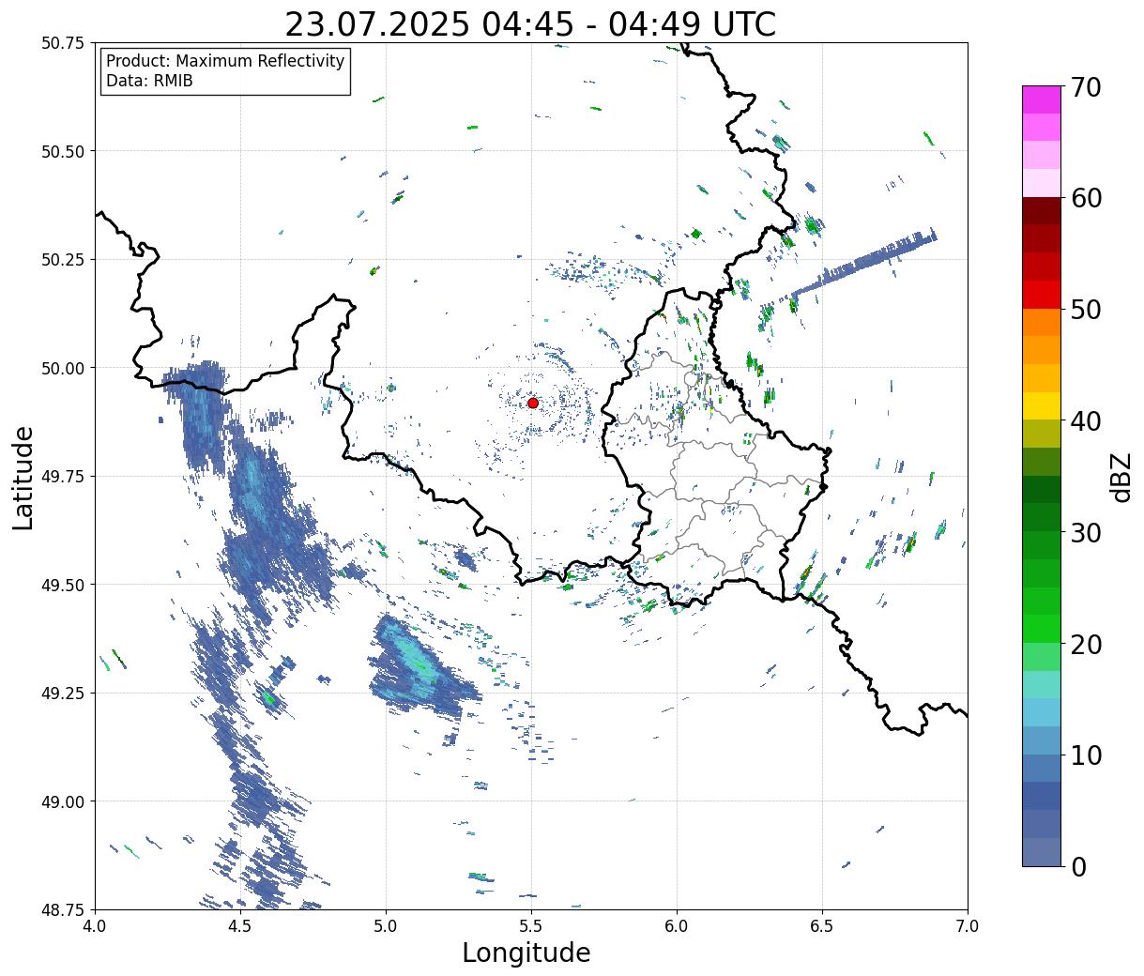Click the latitude tick label 49.25

point(62,694)
